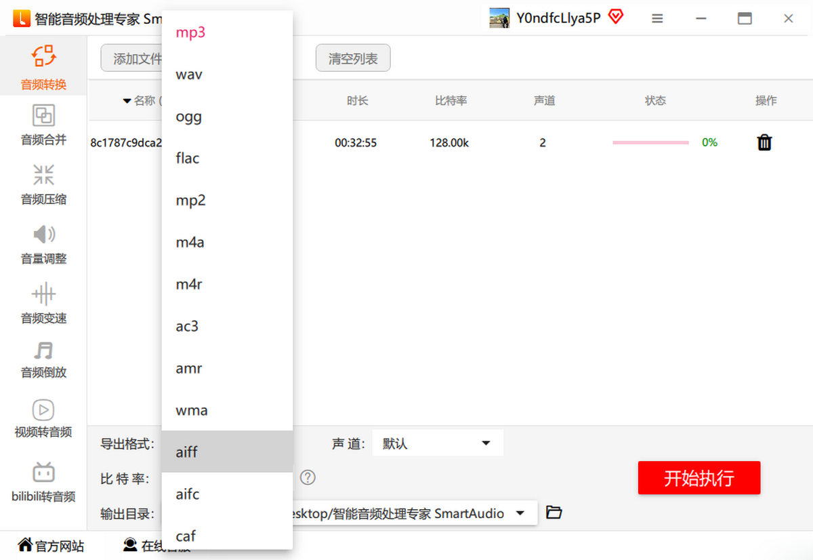The width and height of the screenshot is (813, 560).
Task: Delete the file with trash icon
Action: pos(764,142)
